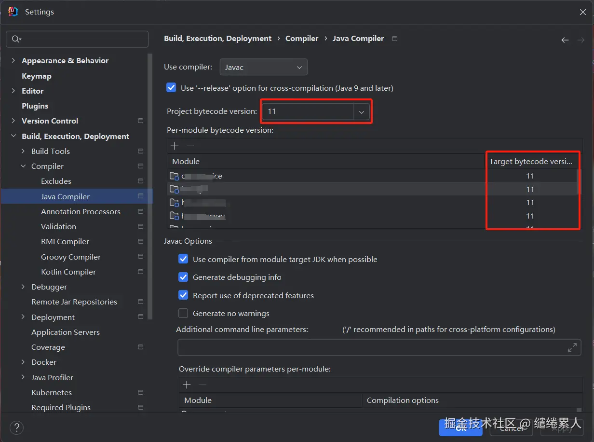
Task: Select Annotation Processors in tree
Action: pos(81,211)
